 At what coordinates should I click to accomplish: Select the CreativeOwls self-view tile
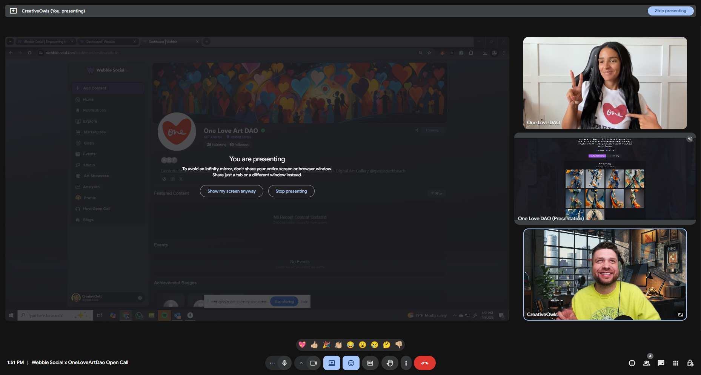[605, 275]
